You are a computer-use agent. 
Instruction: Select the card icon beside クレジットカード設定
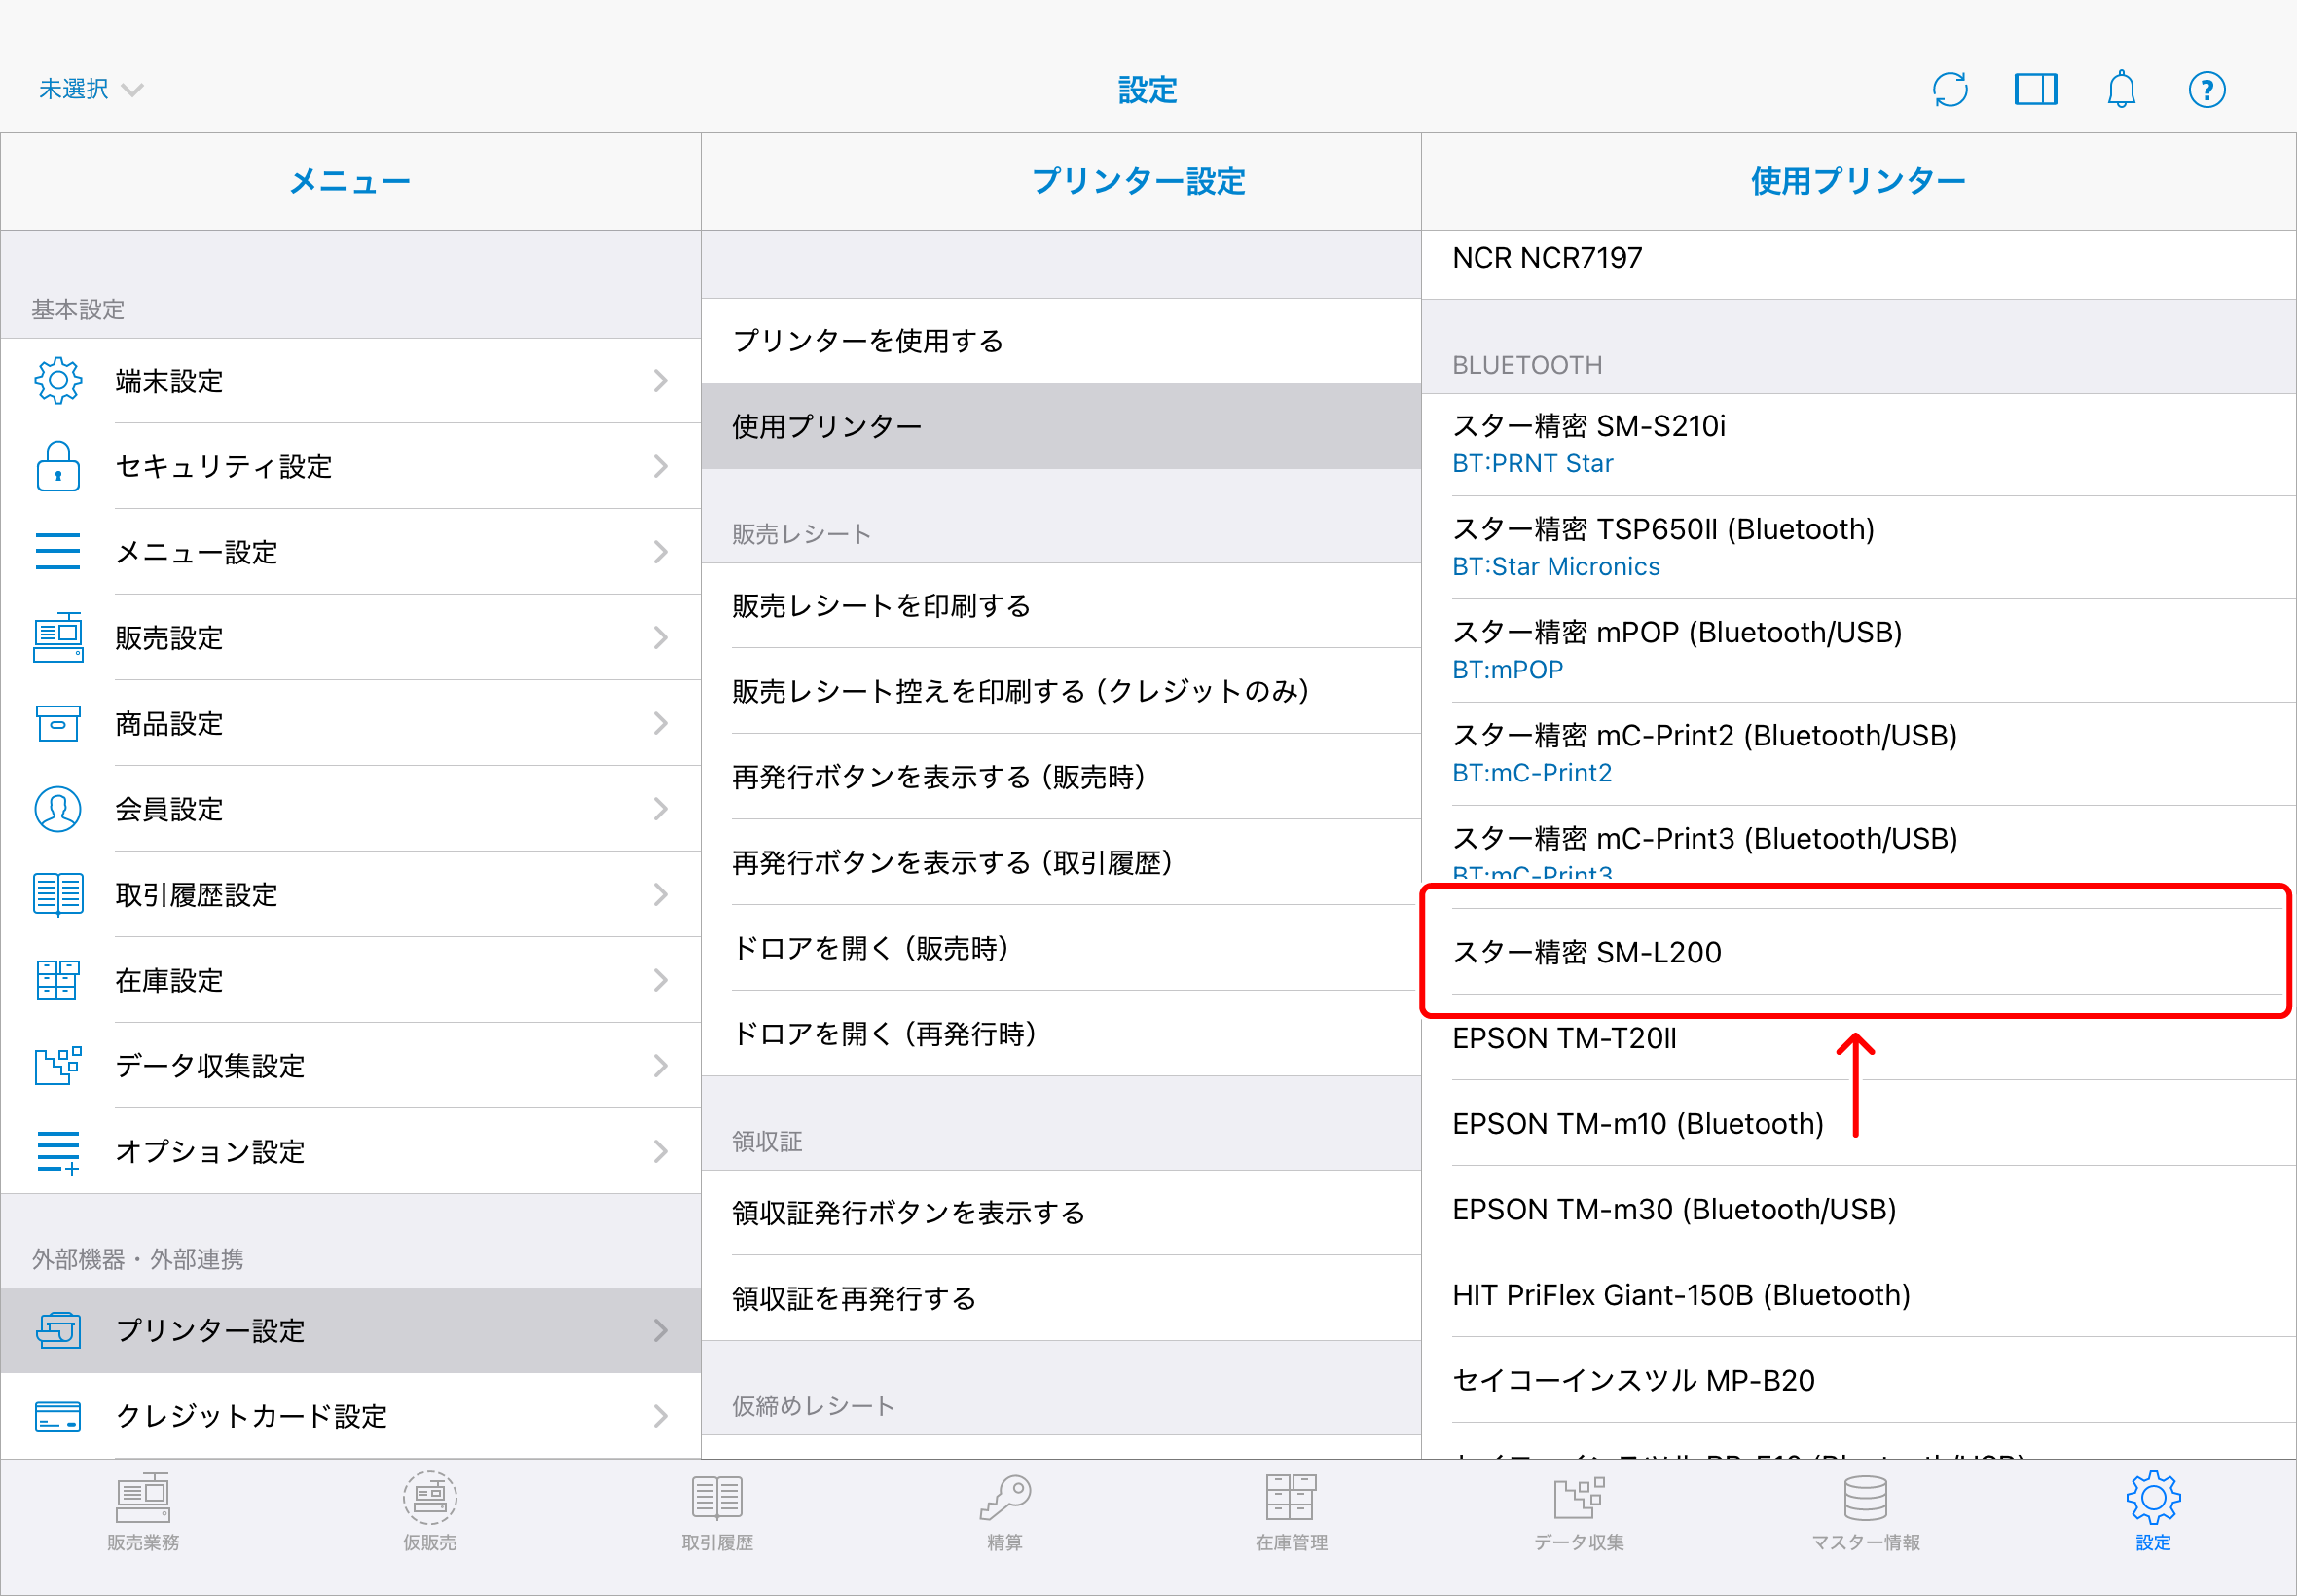(58, 1417)
